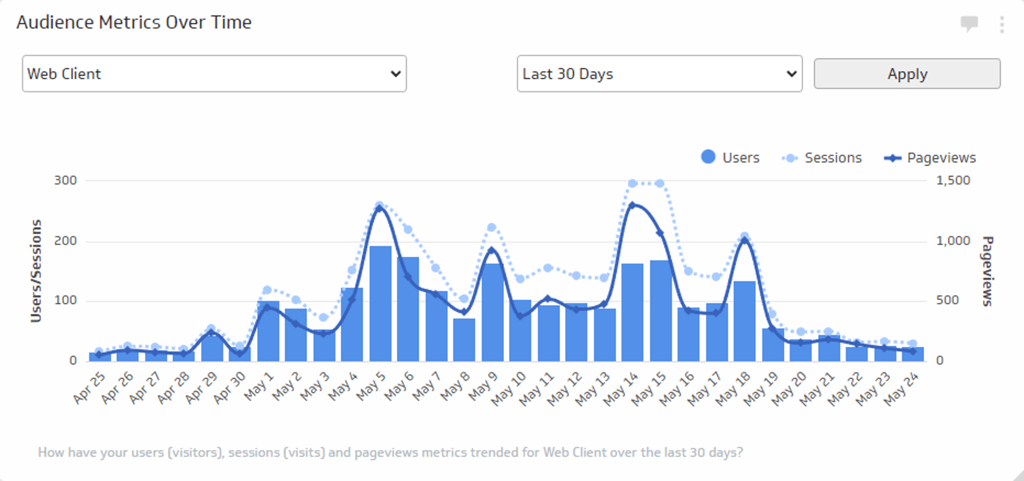Image resolution: width=1024 pixels, height=481 pixels.
Task: Open the comment bubble icon
Action: (x=969, y=23)
